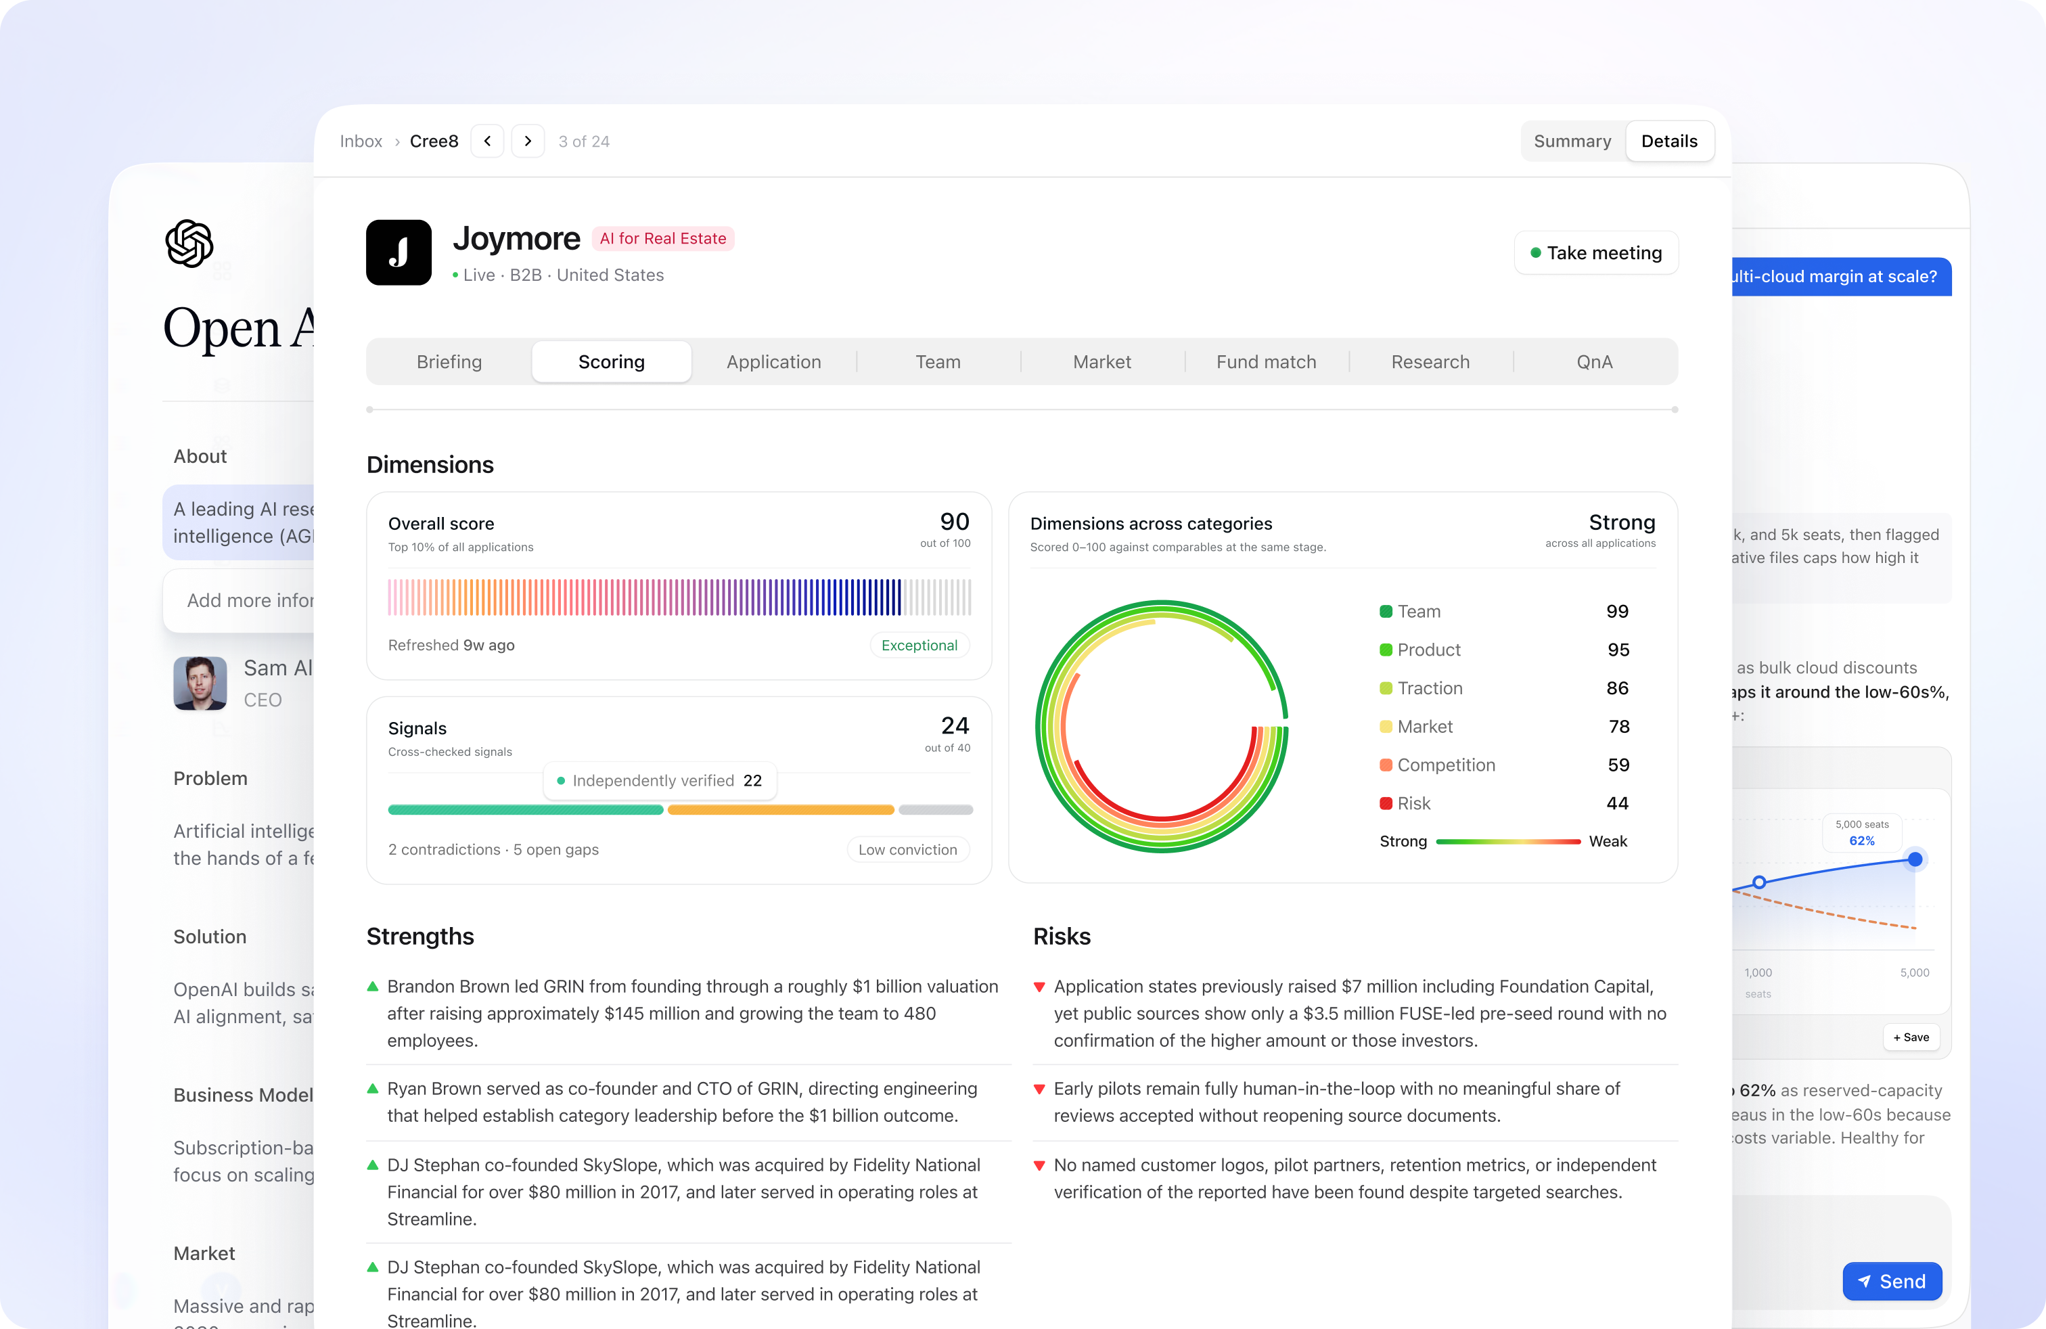
Task: Click the Competition legend orange swatch
Action: pos(1386,765)
